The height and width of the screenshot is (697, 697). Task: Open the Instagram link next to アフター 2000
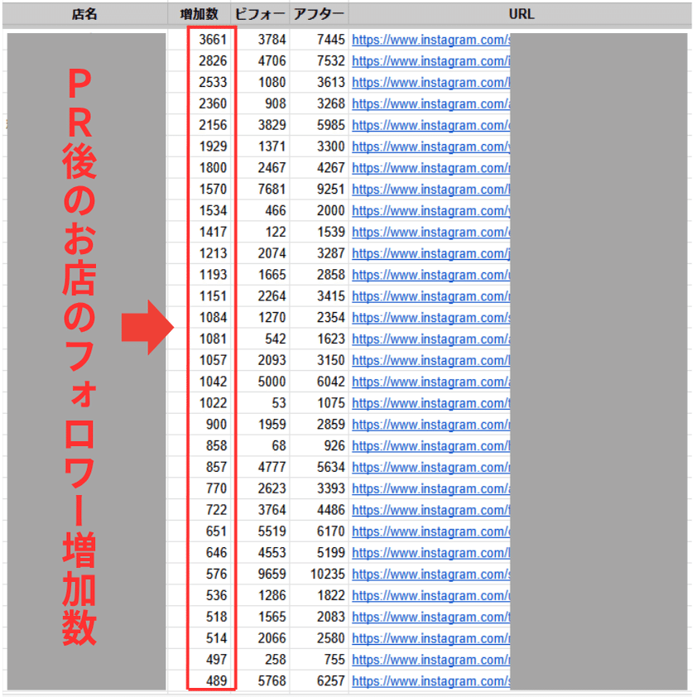point(430,210)
